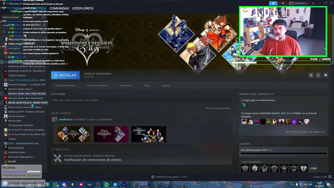The height and width of the screenshot is (188, 334).
Task: Select KINGDOM HEARTS HD 2.8 Final Chapter entry
Action: pos(27,66)
